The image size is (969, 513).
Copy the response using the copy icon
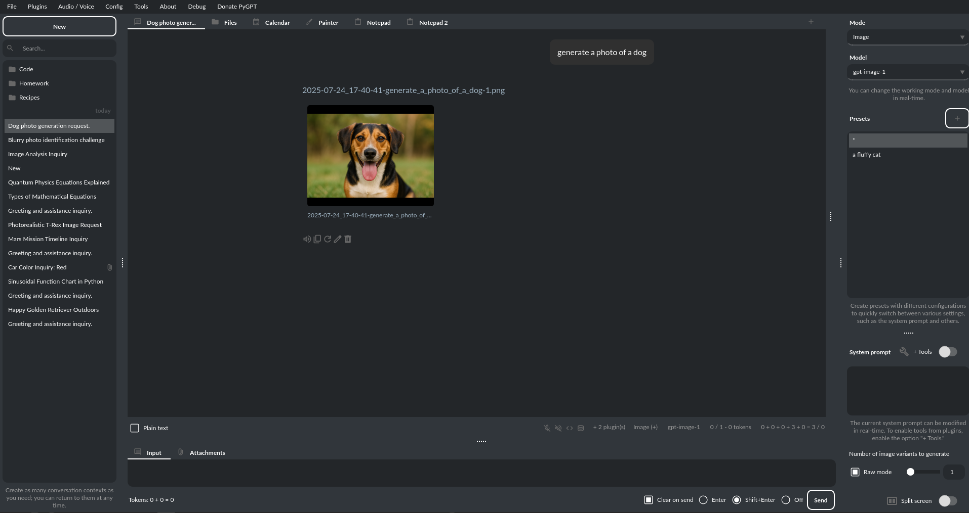(x=317, y=239)
